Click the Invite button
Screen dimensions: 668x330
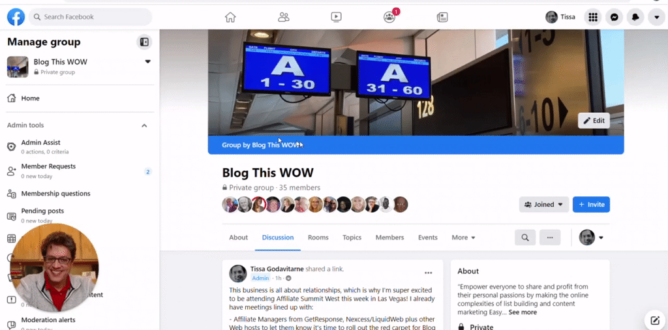[591, 204]
